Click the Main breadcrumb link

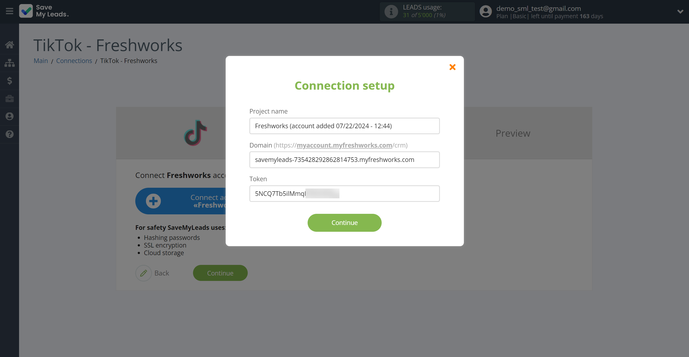(x=41, y=61)
